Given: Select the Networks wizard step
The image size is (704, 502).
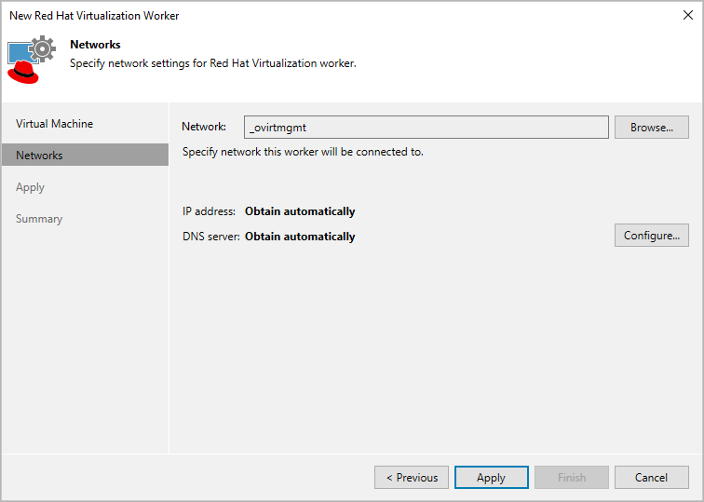Looking at the screenshot, I should point(86,155).
